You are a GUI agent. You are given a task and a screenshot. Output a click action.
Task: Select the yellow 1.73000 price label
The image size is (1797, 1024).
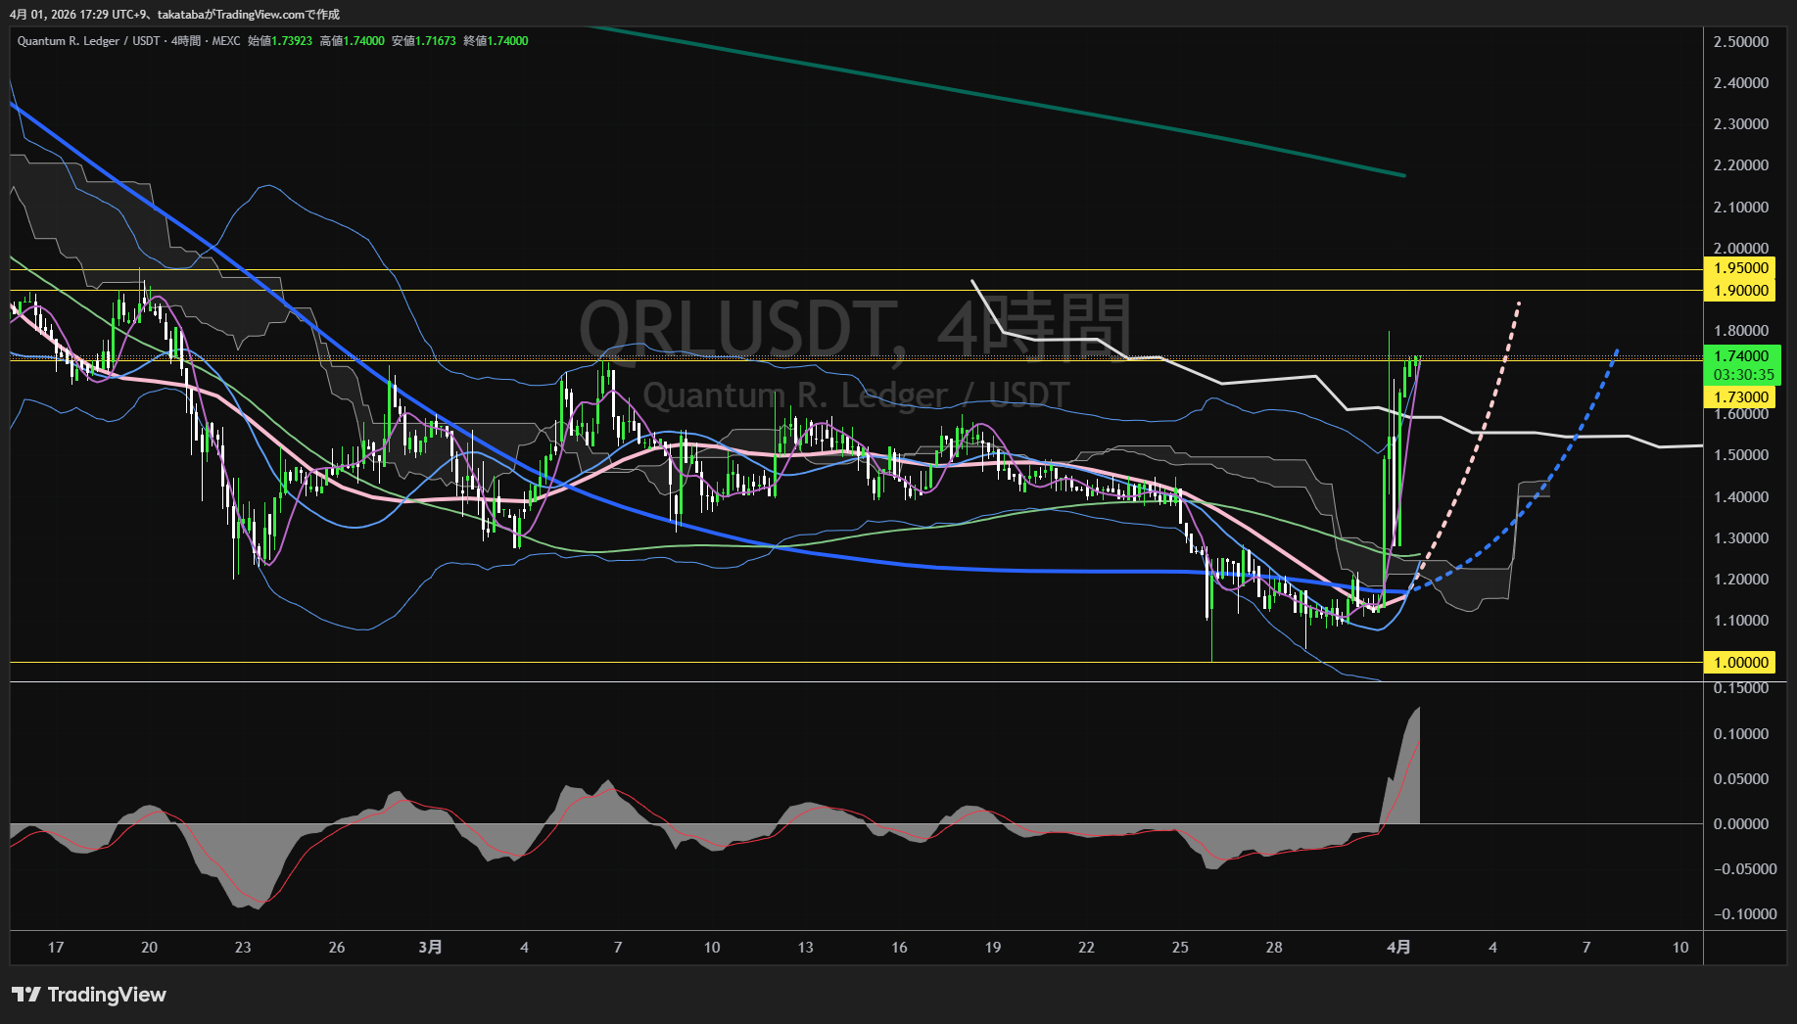click(x=1741, y=397)
